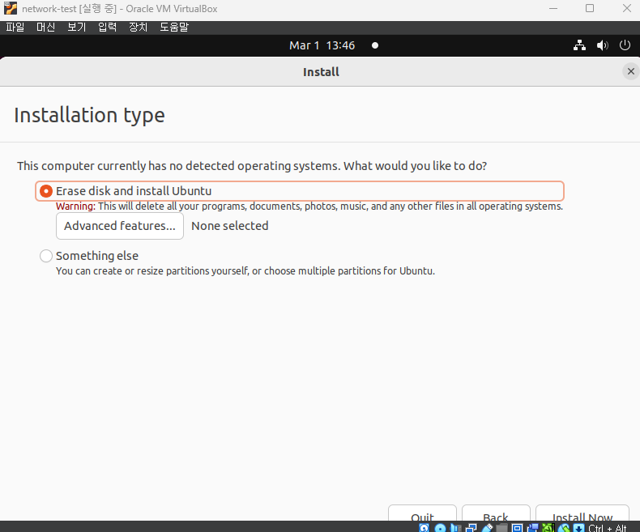Open the 보기 menu
Image resolution: width=640 pixels, height=532 pixels.
(77, 27)
